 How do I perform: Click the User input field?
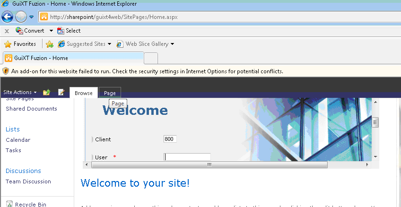click(x=187, y=157)
